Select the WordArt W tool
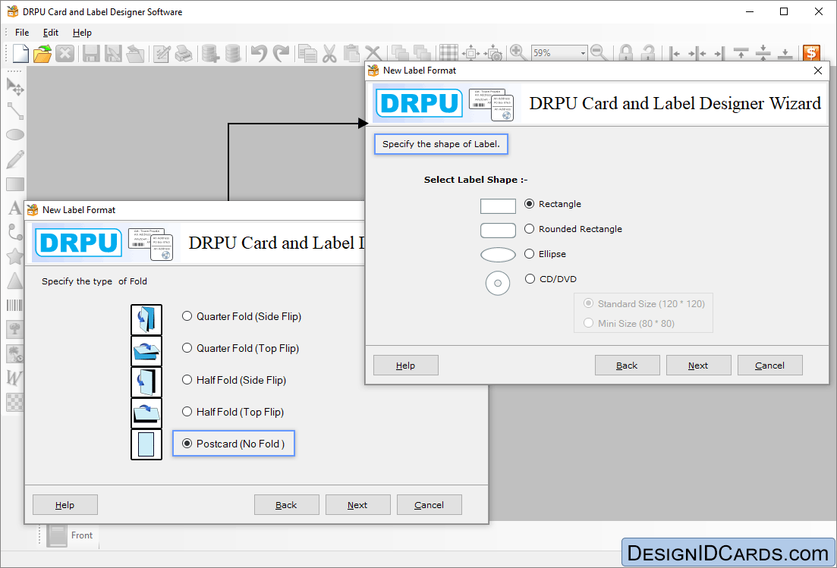 tap(14, 378)
